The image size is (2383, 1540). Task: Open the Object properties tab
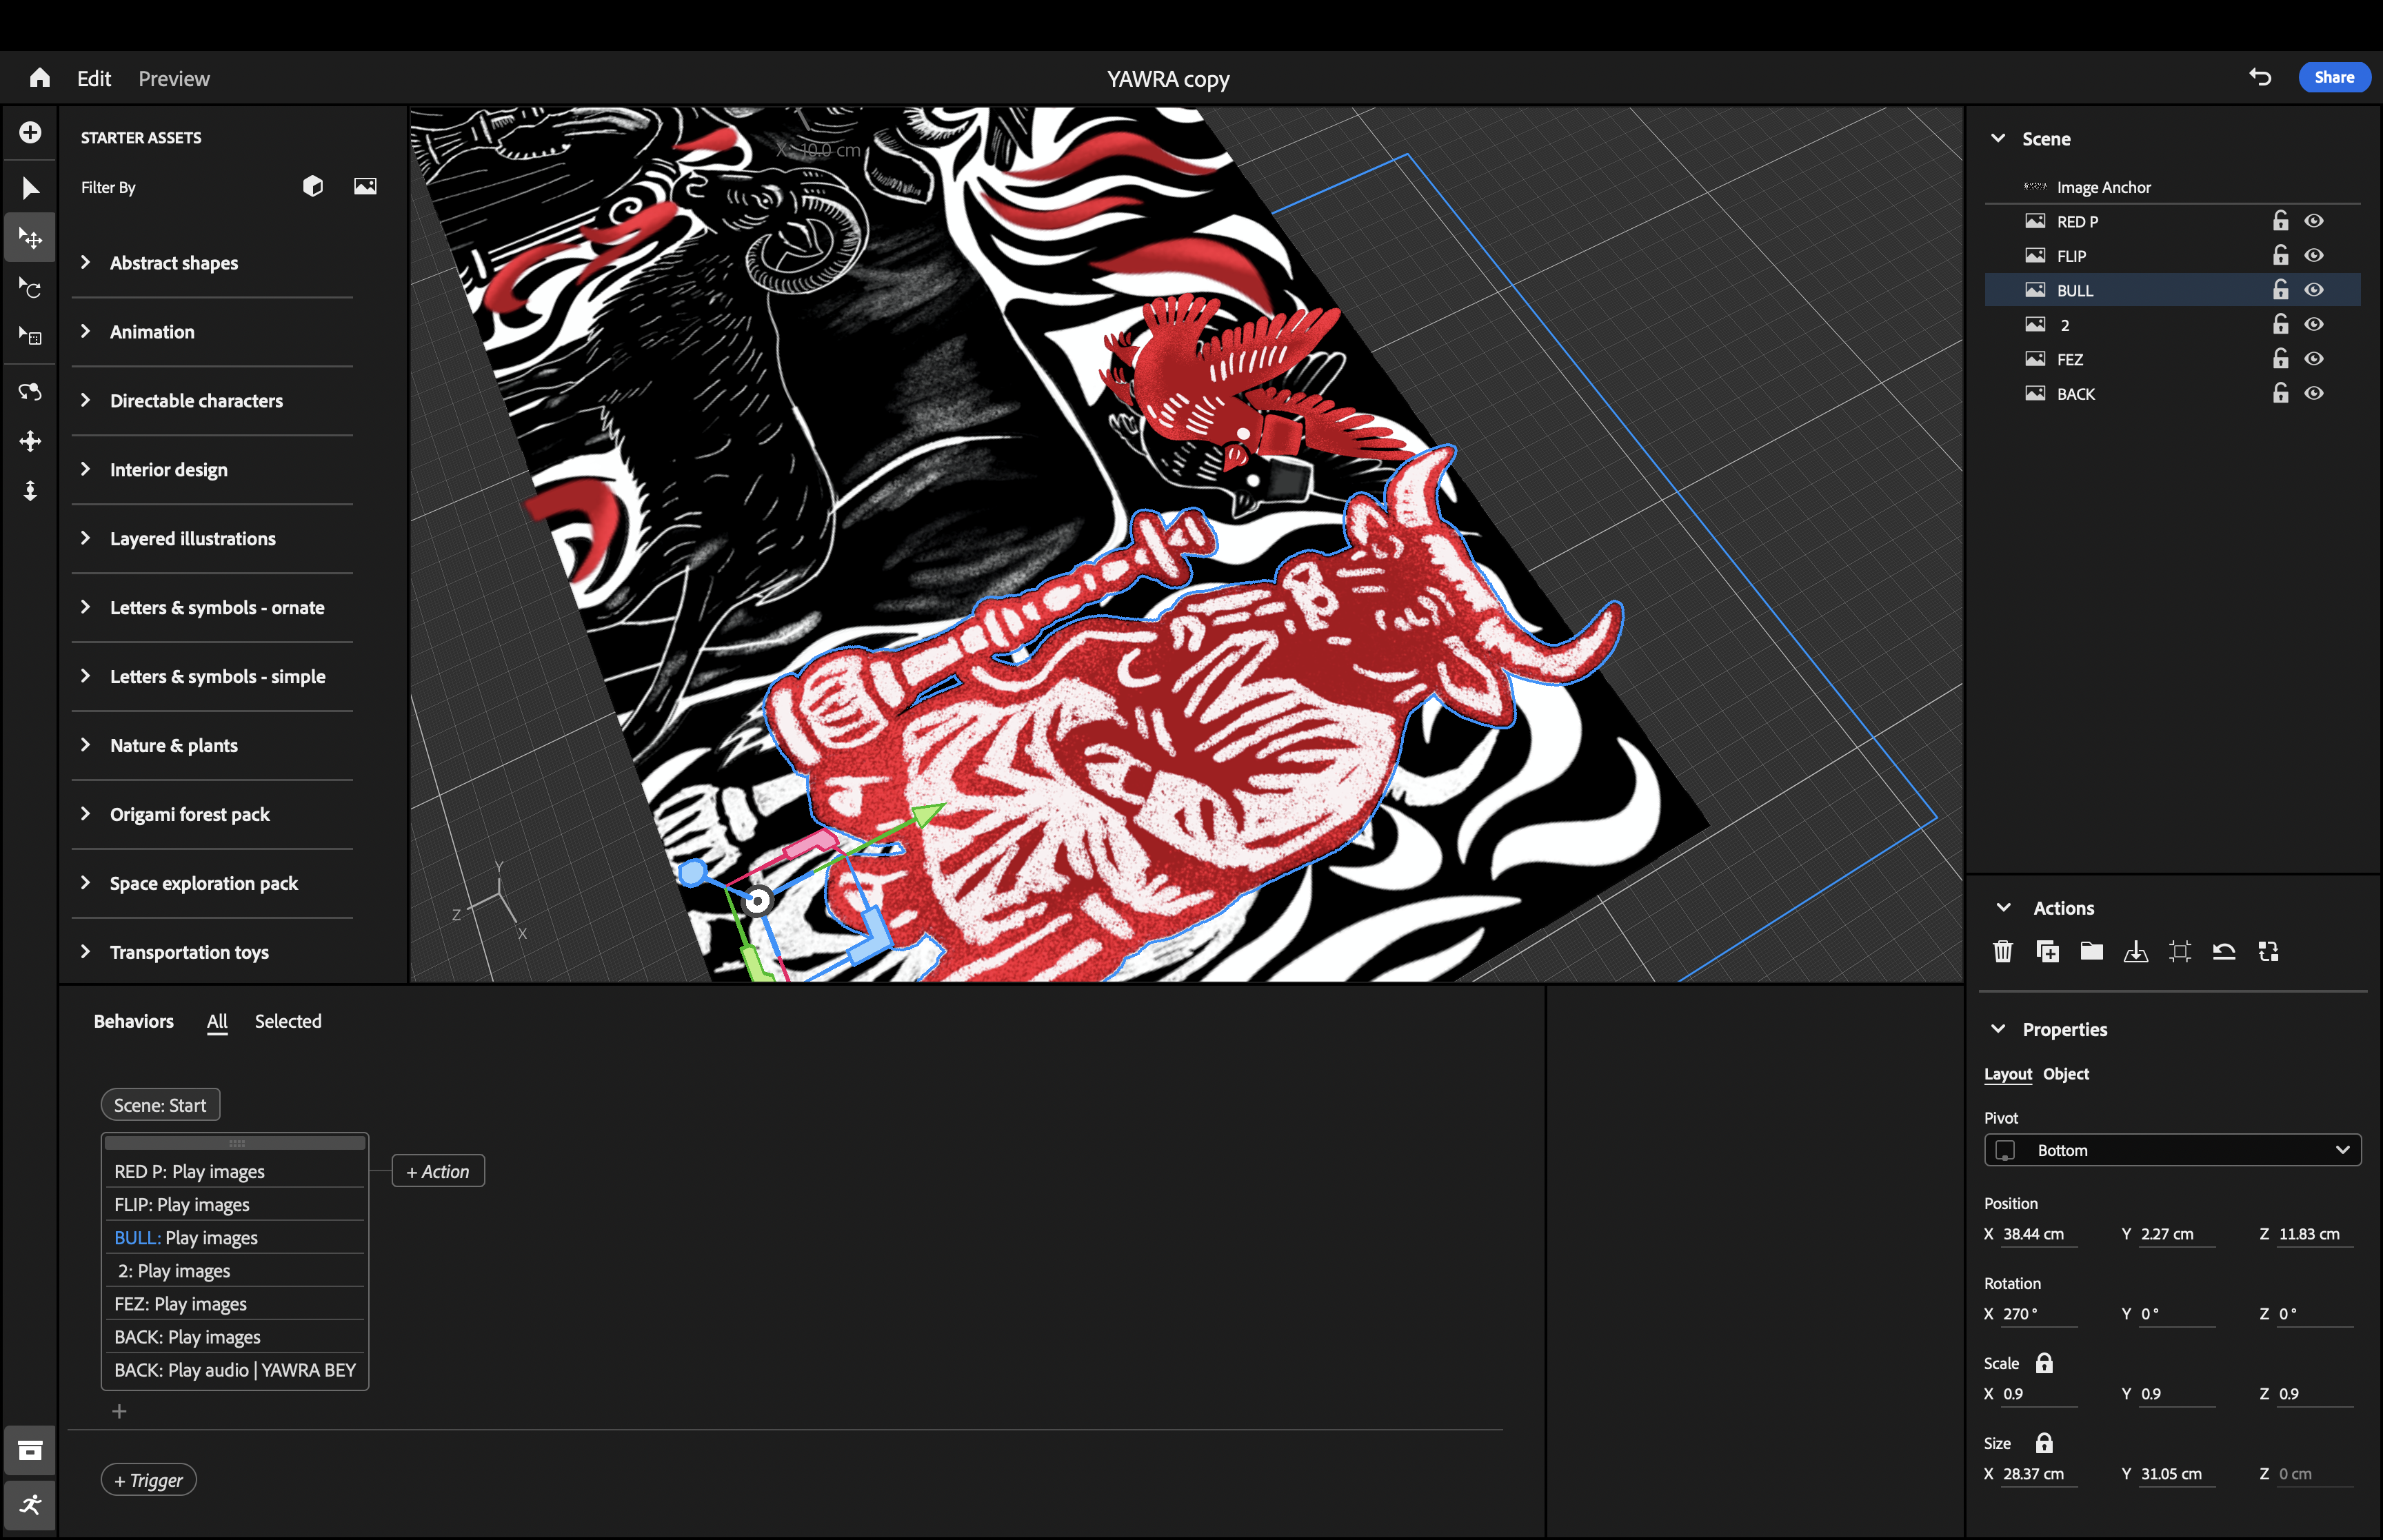(2065, 1074)
